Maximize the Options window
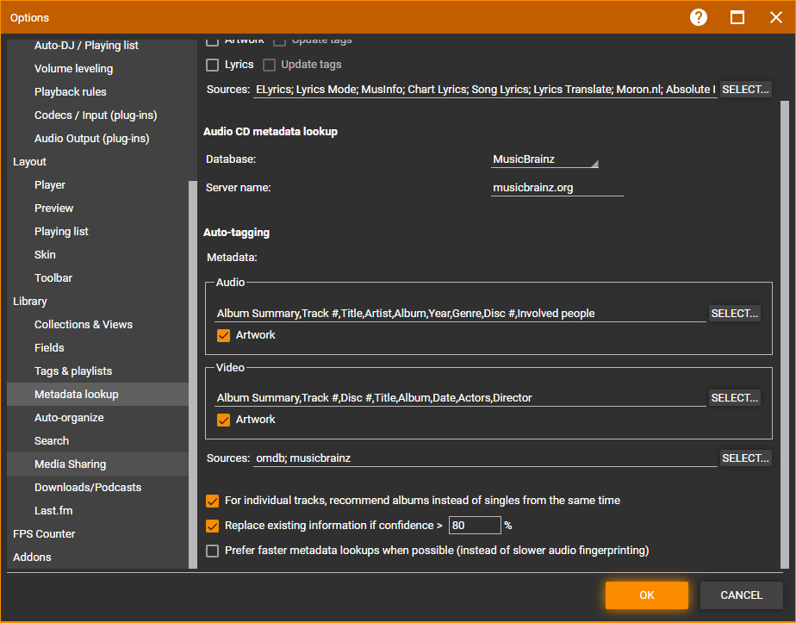This screenshot has height=623, width=796. (x=737, y=17)
